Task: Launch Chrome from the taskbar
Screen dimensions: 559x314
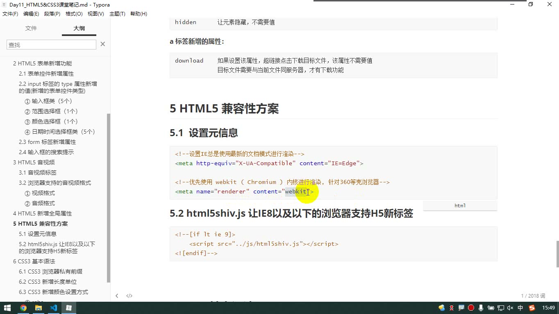Action: click(23, 308)
